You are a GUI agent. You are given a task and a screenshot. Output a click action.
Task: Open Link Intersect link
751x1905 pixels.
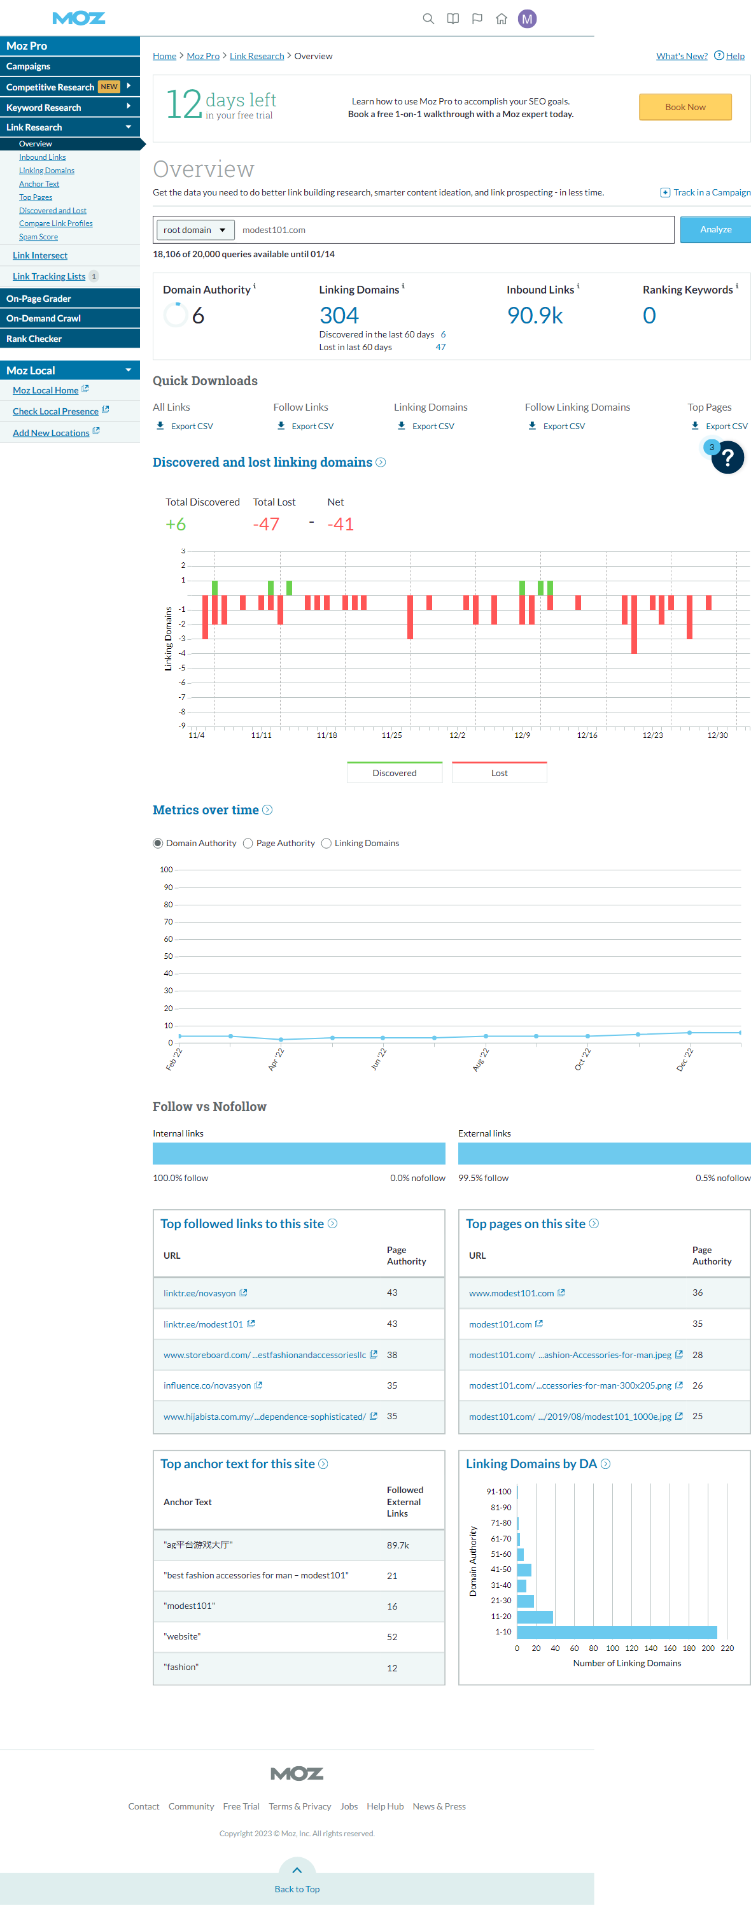(x=40, y=255)
